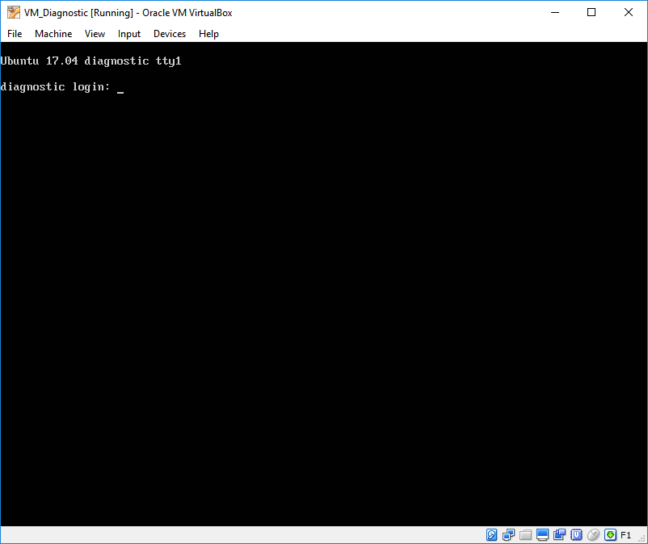Click the VirtualBox icon in the title bar
648x544 pixels.
14,12
